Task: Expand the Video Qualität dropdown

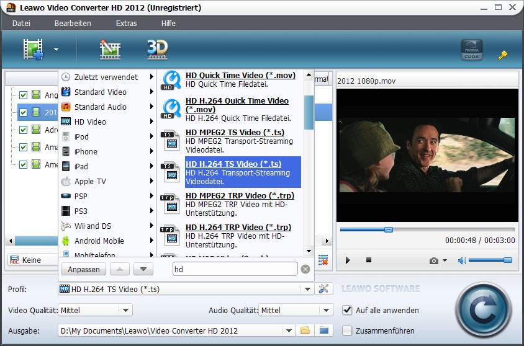Action: click(x=125, y=310)
